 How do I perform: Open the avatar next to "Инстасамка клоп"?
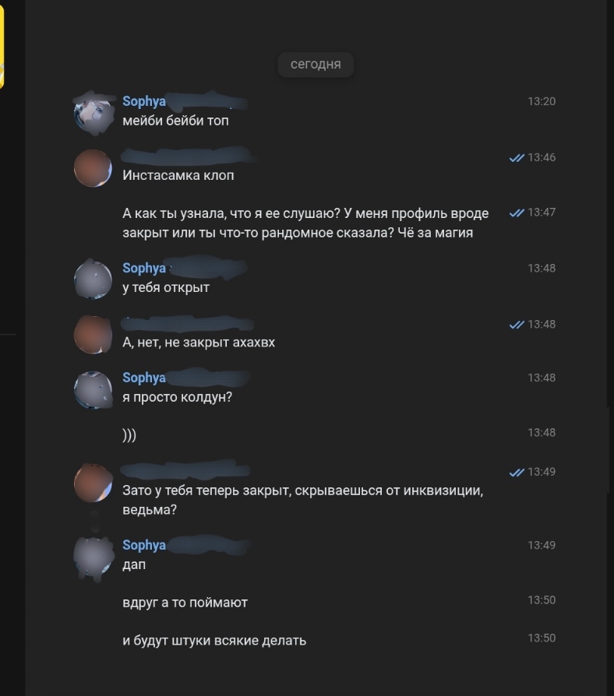[93, 168]
